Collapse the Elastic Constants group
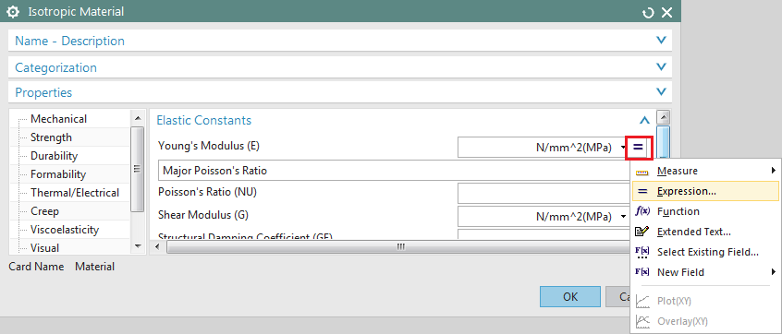This screenshot has height=334, width=782. coord(644,120)
